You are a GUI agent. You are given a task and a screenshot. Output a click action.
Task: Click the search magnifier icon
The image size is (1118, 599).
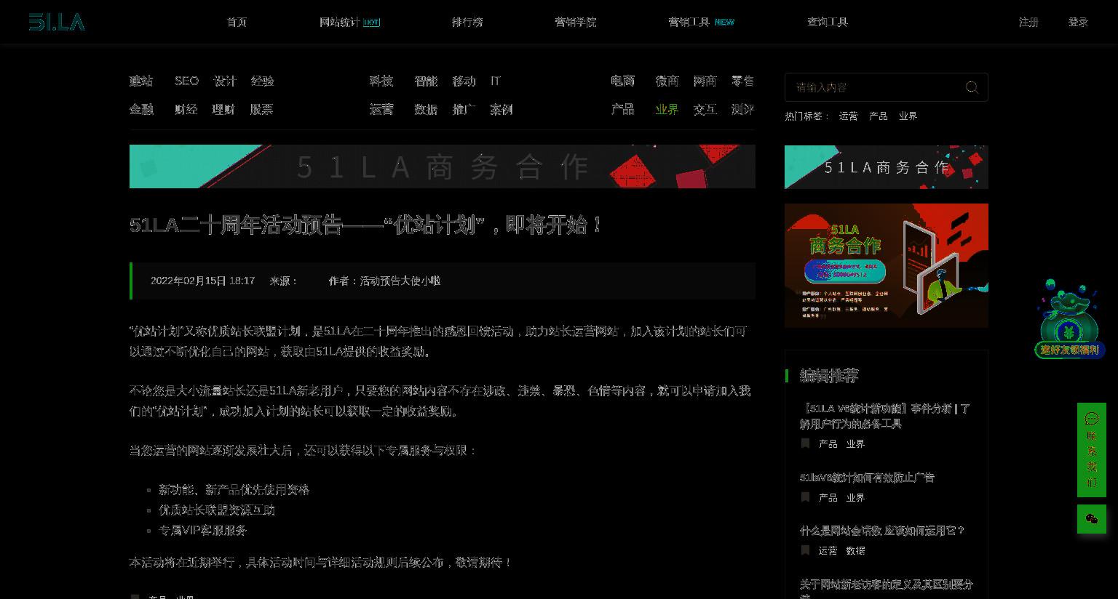(x=972, y=87)
